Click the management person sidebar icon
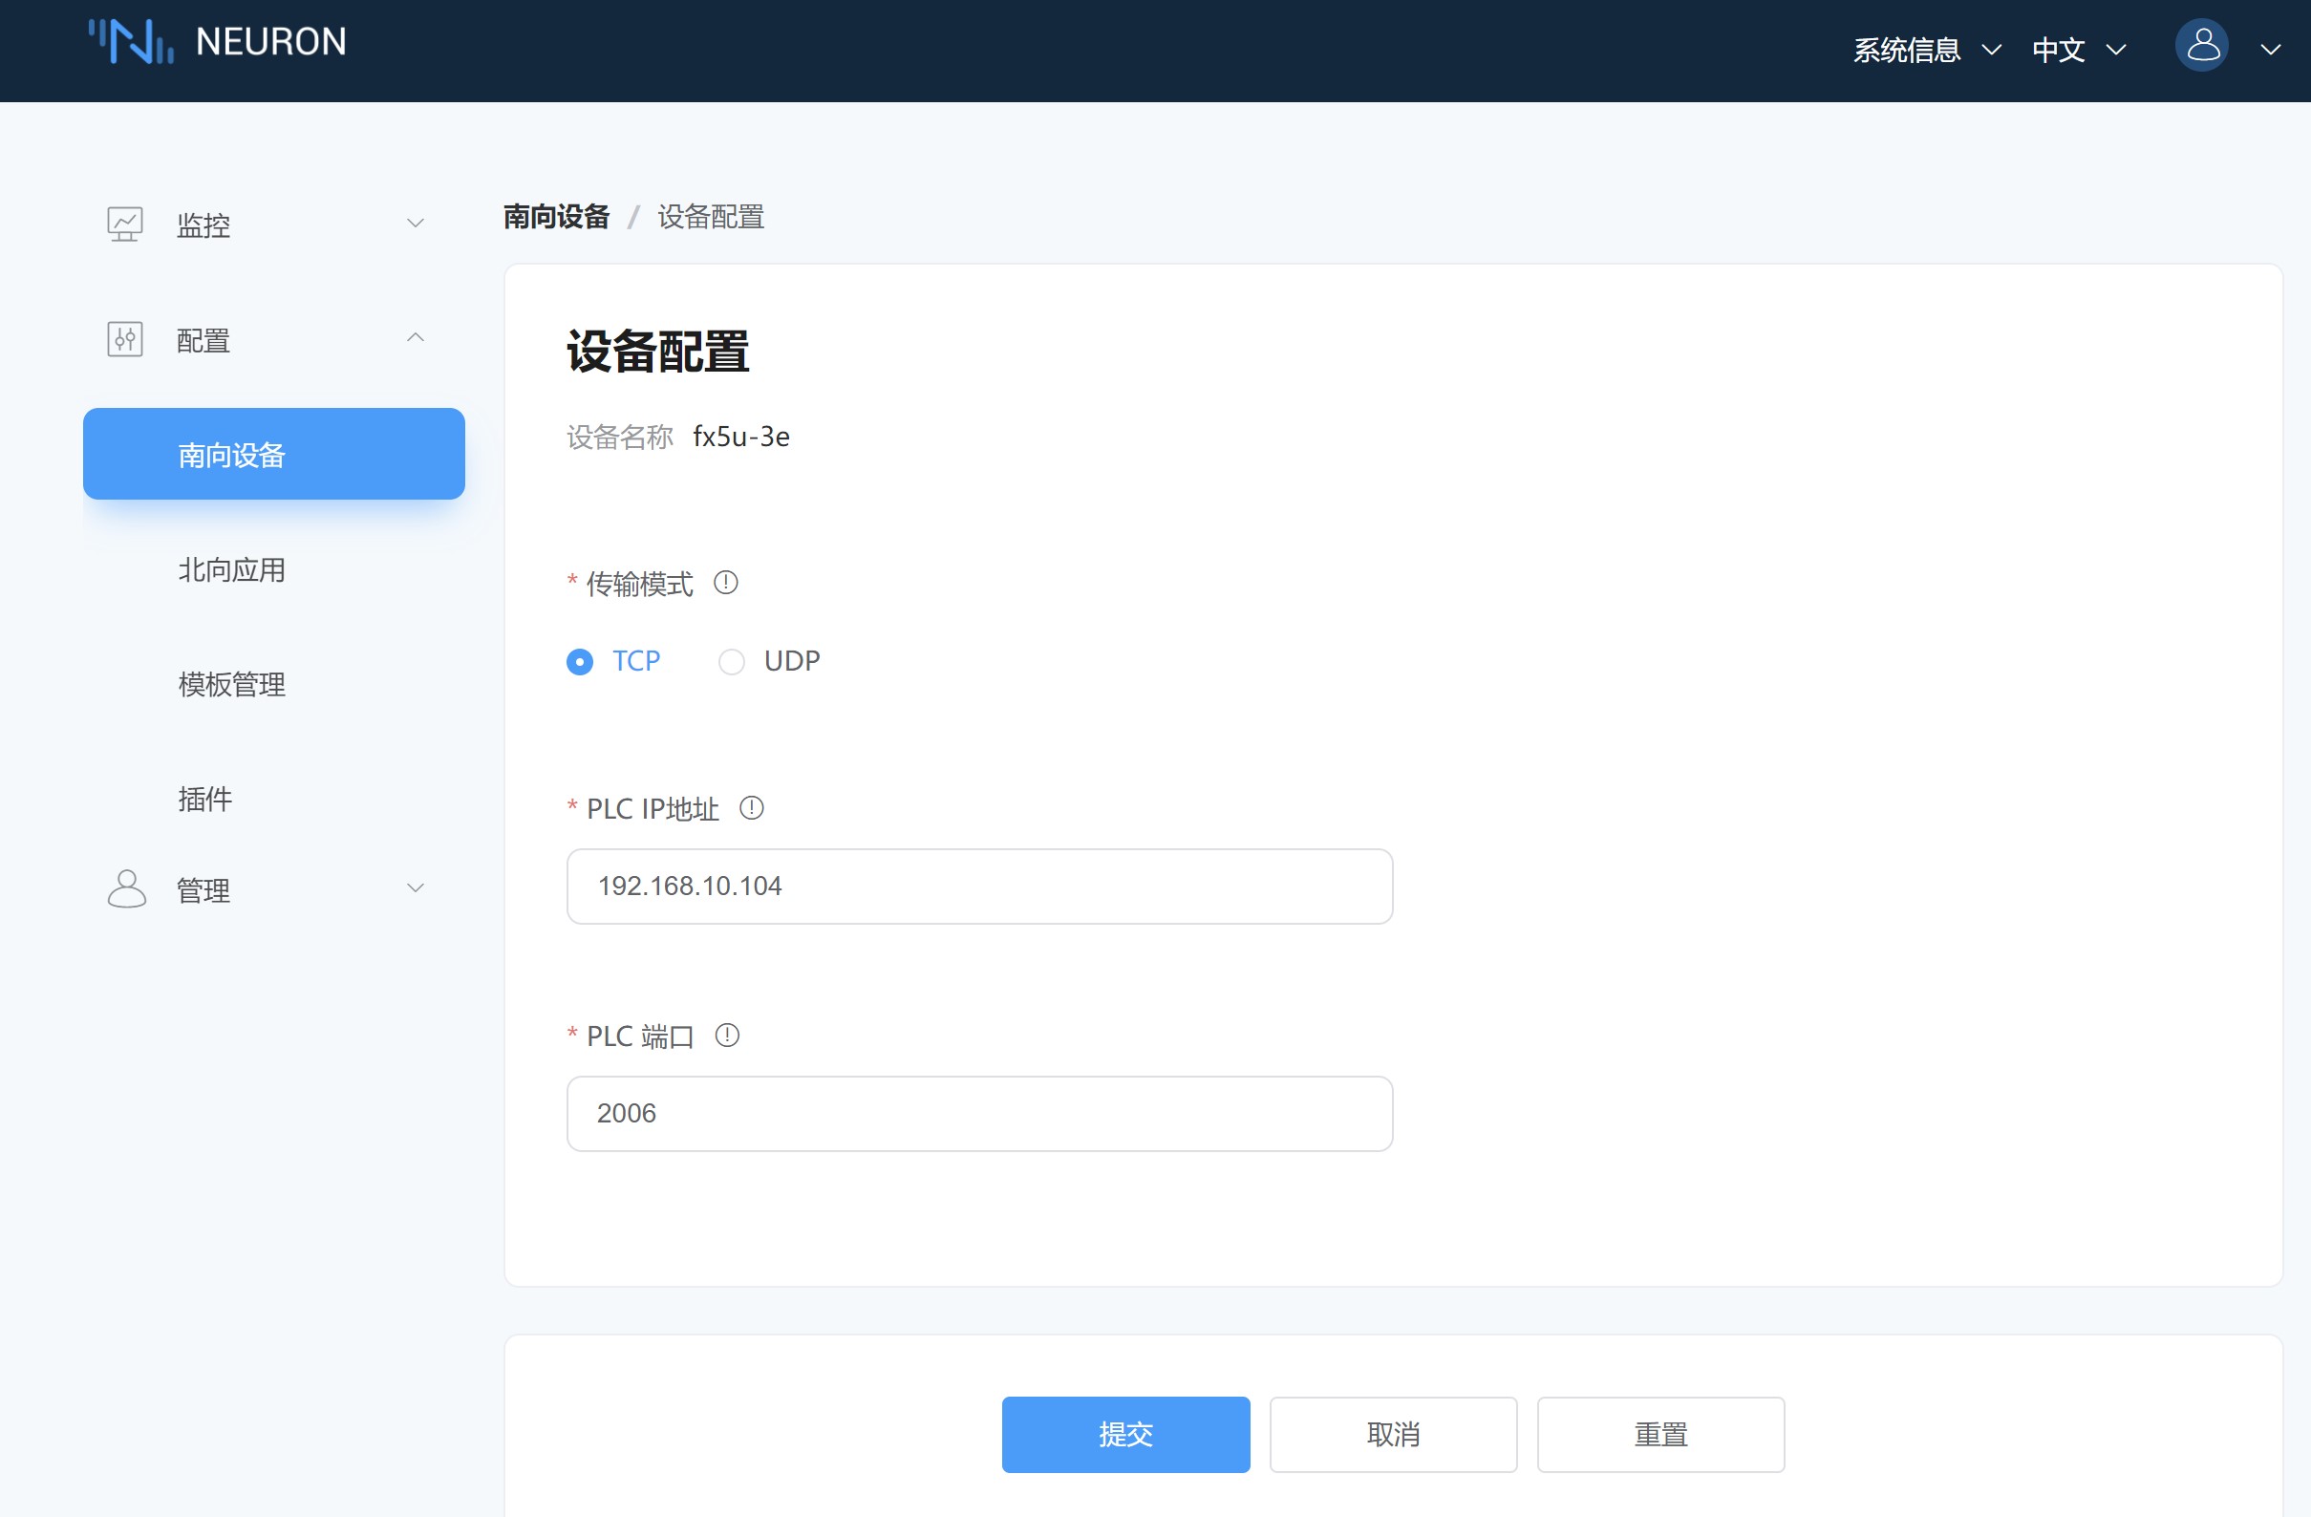This screenshot has height=1517, width=2311. [126, 888]
